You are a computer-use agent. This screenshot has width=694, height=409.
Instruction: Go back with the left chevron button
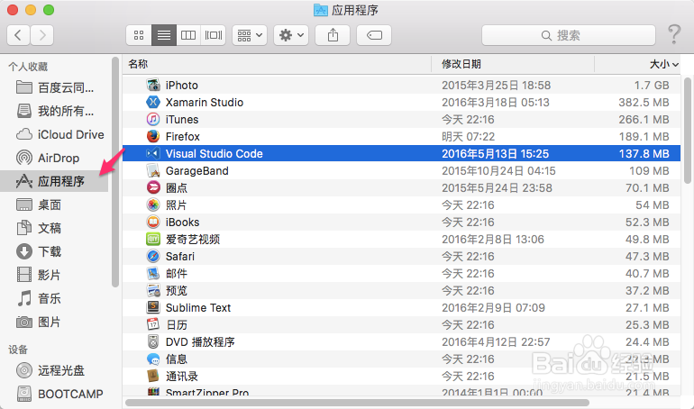[18, 35]
